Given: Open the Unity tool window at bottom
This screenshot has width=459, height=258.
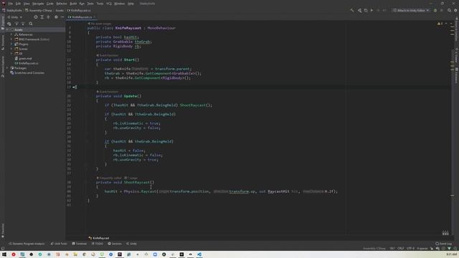Looking at the screenshot, I should [131, 244].
